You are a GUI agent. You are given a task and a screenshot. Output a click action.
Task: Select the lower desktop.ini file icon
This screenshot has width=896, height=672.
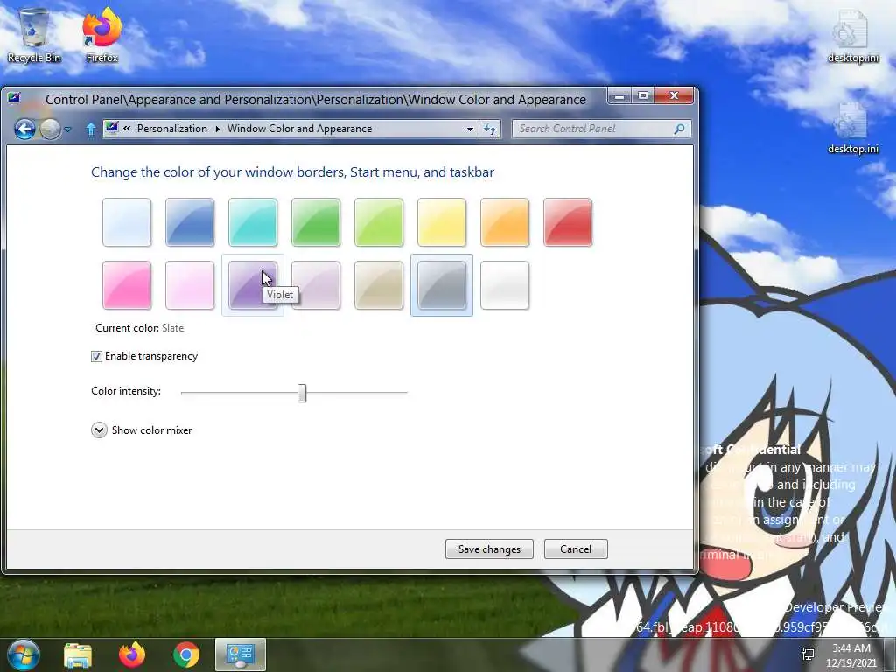coord(852,128)
